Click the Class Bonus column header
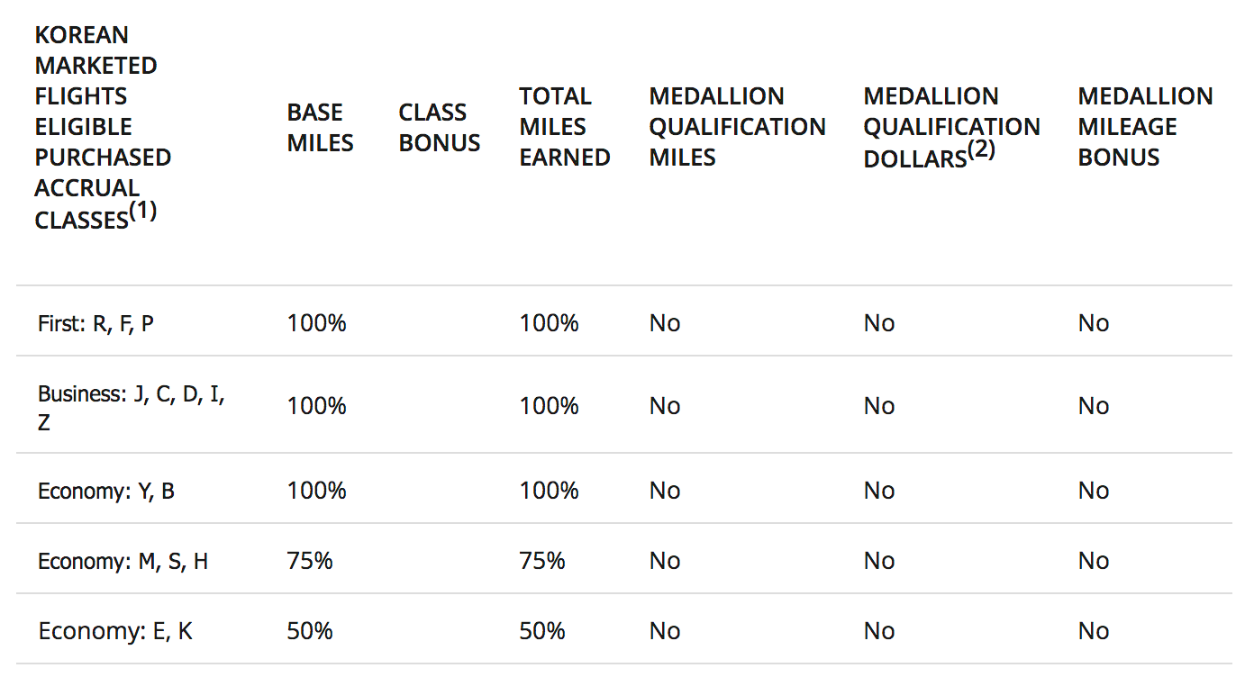Screen dimensions: 1245x677 [x=439, y=127]
